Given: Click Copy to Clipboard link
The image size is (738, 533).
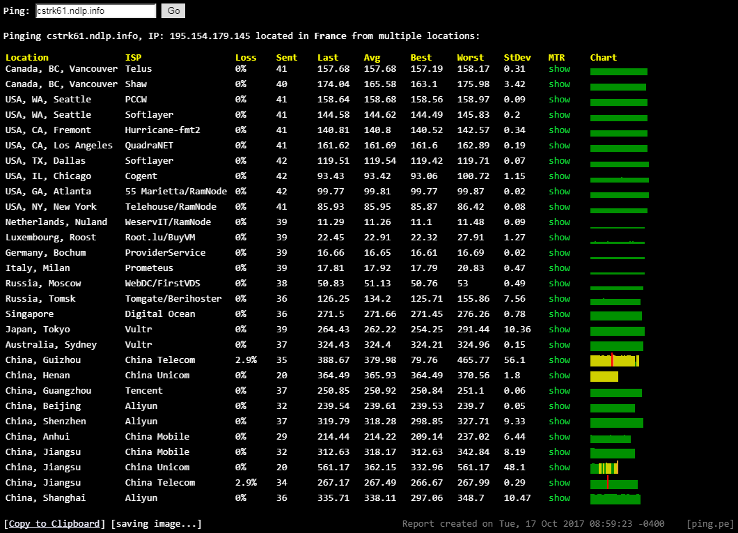Looking at the screenshot, I should [54, 524].
